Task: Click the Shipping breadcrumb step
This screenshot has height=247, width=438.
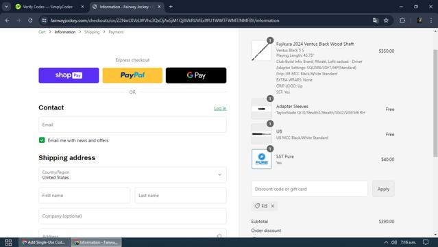Action: click(x=92, y=32)
